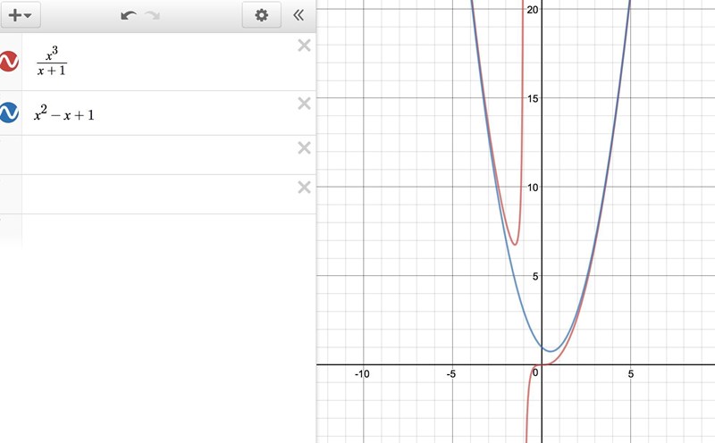Delete the fourth empty expression row
The height and width of the screenshot is (443, 715).
(304, 187)
